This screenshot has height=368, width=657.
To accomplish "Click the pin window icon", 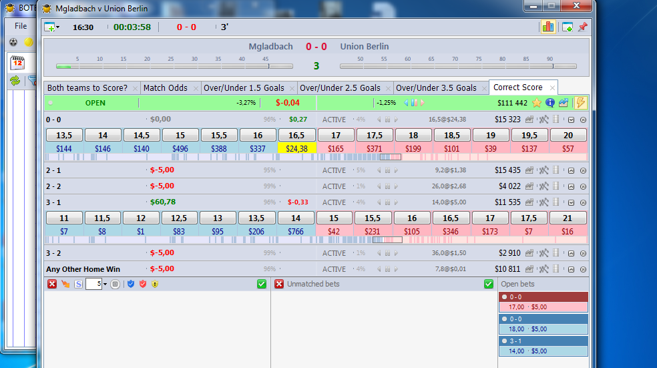I will click(583, 27).
